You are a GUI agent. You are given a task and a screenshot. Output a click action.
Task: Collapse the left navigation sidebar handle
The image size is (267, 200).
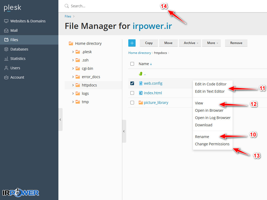pyautogui.click(x=60, y=120)
